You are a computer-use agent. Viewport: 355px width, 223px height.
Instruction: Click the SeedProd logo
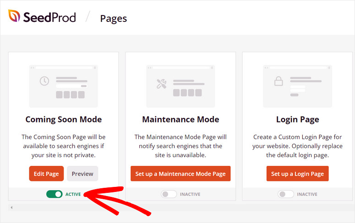pos(42,16)
